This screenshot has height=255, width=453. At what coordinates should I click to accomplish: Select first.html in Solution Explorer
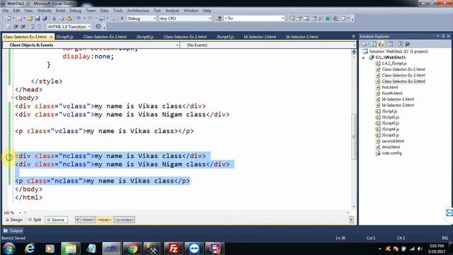click(x=390, y=87)
